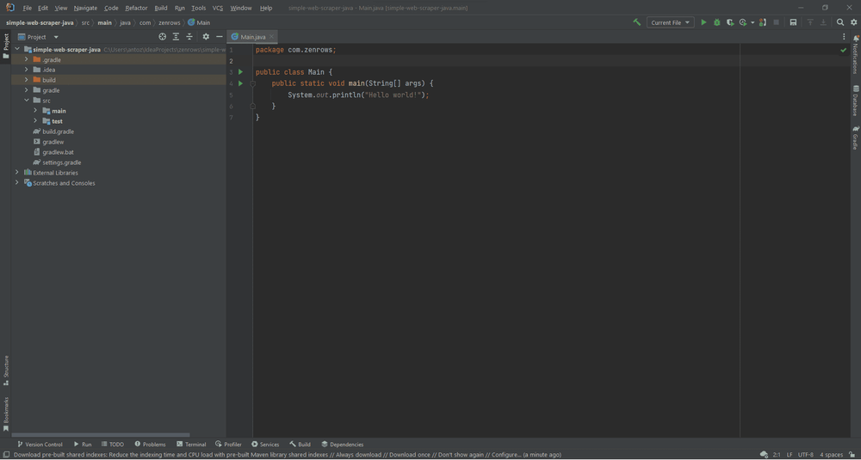The image size is (861, 460).
Task: Click the LF line separator in the status bar
Action: 790,455
